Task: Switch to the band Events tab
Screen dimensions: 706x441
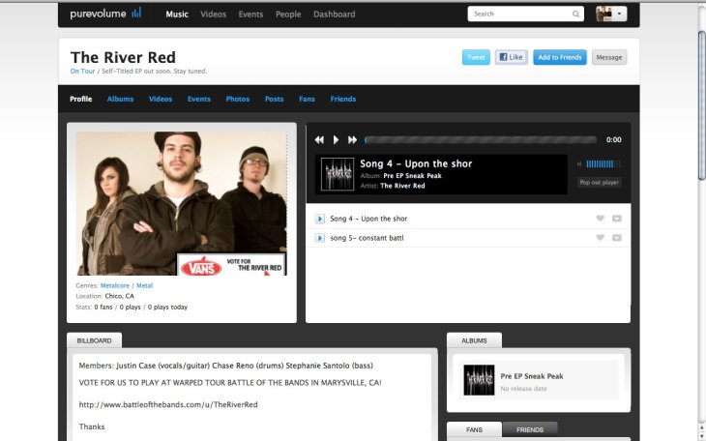Action: click(199, 99)
